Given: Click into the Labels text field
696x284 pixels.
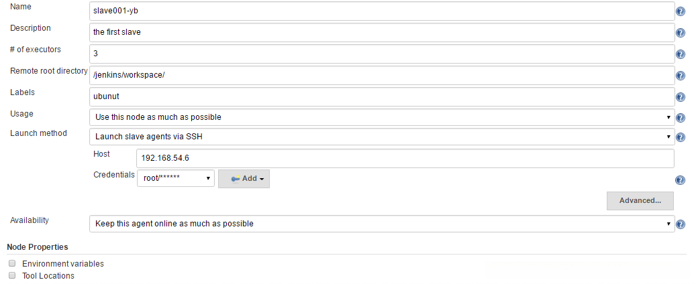Looking at the screenshot, I should [381, 96].
